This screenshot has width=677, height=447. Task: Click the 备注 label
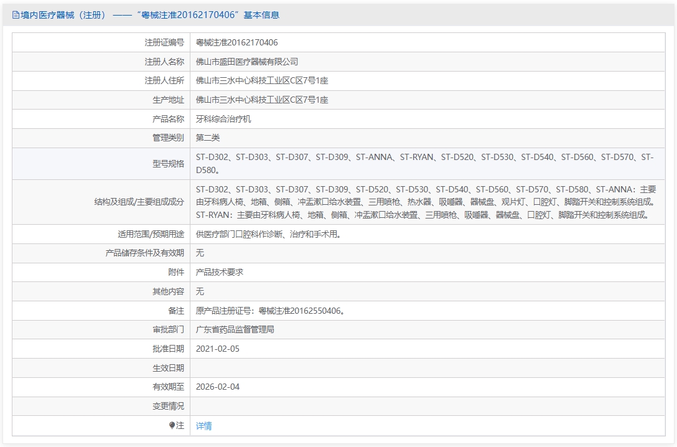(176, 311)
